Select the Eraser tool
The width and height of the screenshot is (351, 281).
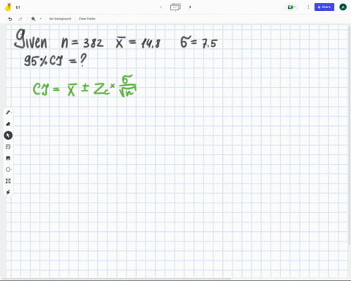8,124
